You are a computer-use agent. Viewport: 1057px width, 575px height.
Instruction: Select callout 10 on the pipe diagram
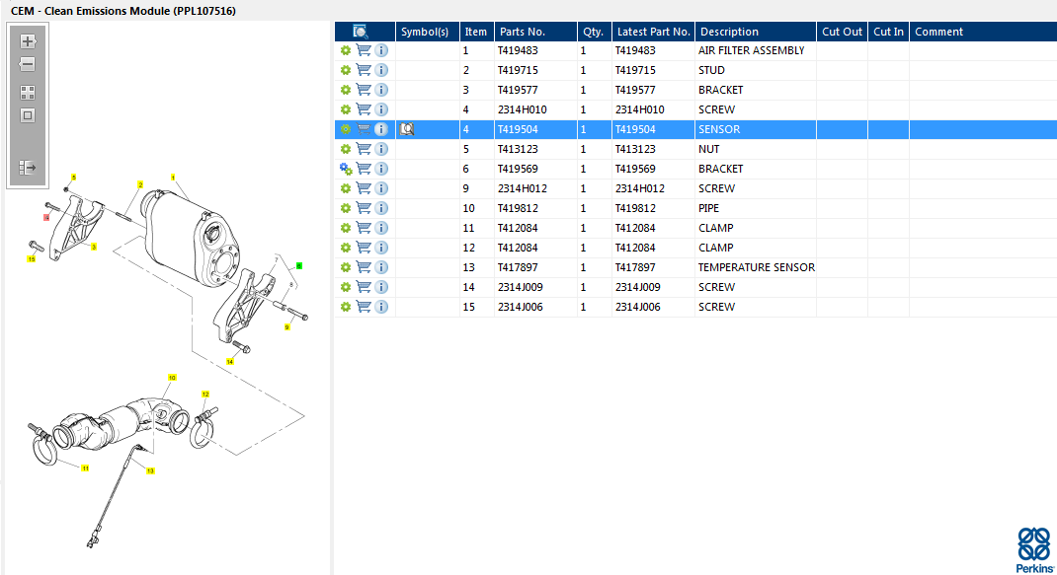pyautogui.click(x=172, y=378)
